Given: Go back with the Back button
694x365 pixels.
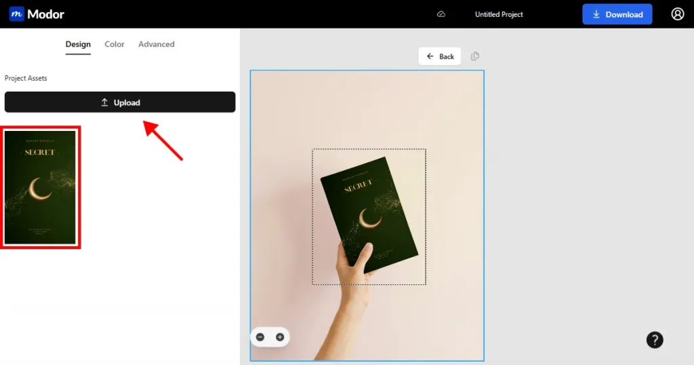Looking at the screenshot, I should point(439,56).
